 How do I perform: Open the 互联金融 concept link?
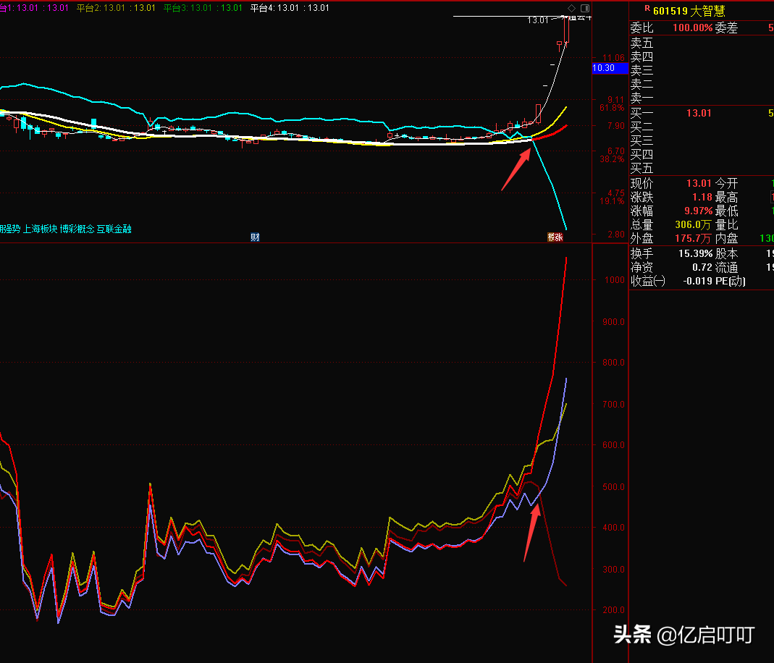point(114,229)
